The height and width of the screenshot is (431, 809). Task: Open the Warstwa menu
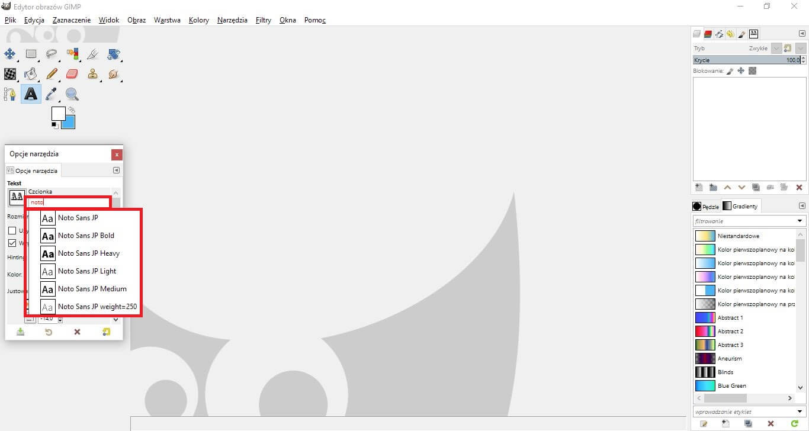167,20
